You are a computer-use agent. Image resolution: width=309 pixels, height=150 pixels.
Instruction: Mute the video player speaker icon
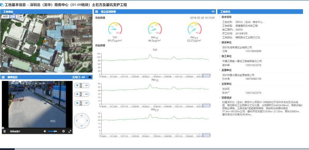click(45, 132)
